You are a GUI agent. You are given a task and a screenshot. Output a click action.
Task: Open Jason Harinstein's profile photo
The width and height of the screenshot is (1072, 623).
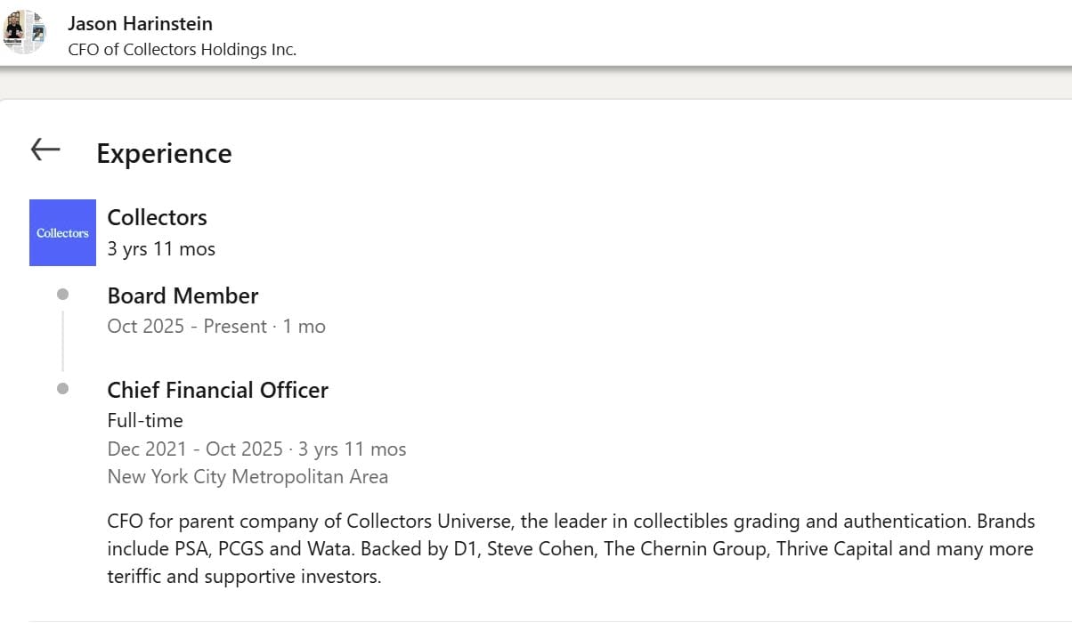click(x=24, y=32)
